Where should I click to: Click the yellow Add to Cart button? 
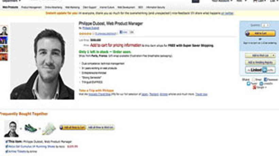click(x=260, y=33)
